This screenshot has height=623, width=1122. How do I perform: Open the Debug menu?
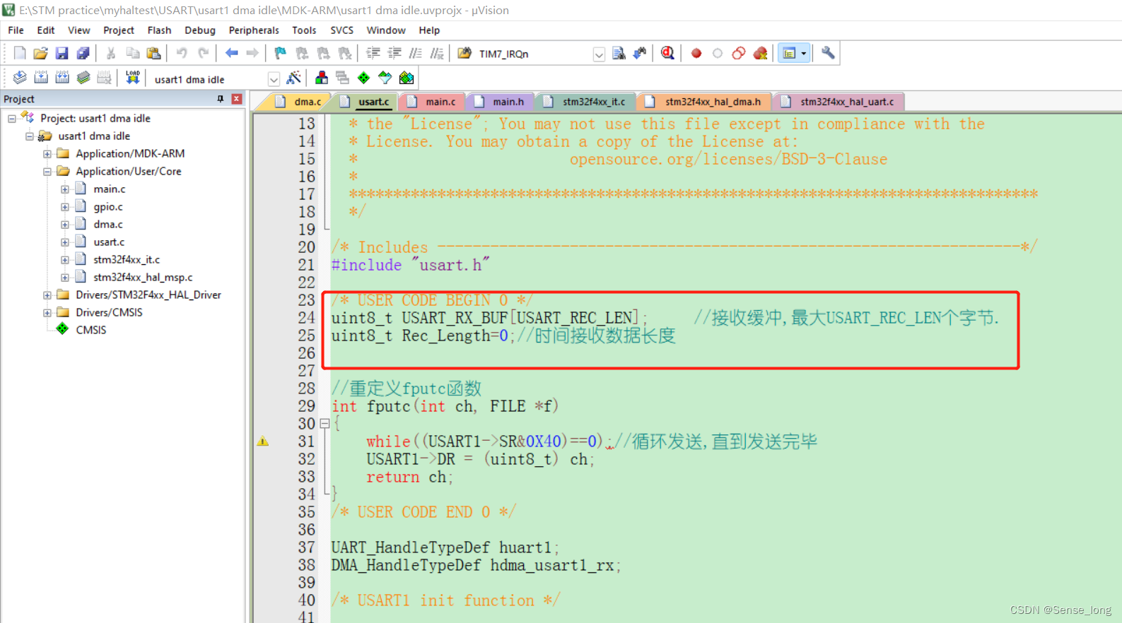(199, 30)
